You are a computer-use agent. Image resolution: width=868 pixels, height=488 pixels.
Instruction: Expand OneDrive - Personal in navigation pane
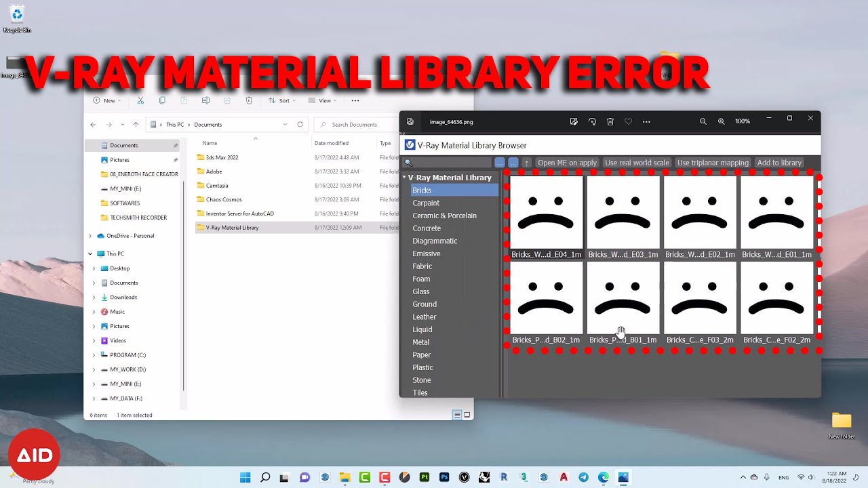tap(90, 236)
